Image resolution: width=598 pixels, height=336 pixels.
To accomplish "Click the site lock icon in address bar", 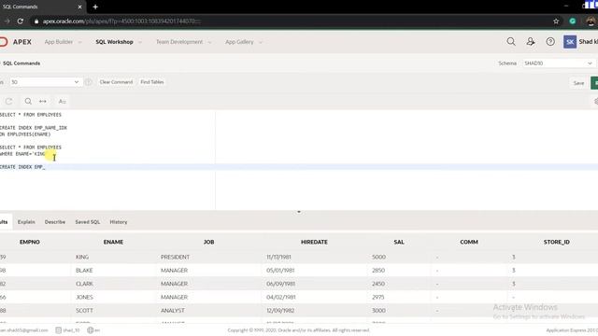I will 36,21.
